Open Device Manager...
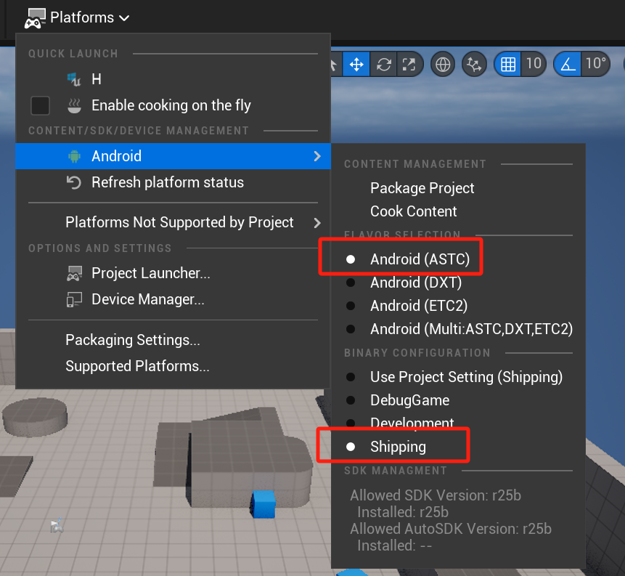This screenshot has width=625, height=576. (147, 299)
